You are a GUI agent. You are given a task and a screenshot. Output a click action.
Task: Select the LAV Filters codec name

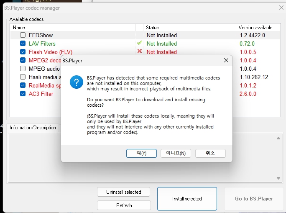coord(42,44)
